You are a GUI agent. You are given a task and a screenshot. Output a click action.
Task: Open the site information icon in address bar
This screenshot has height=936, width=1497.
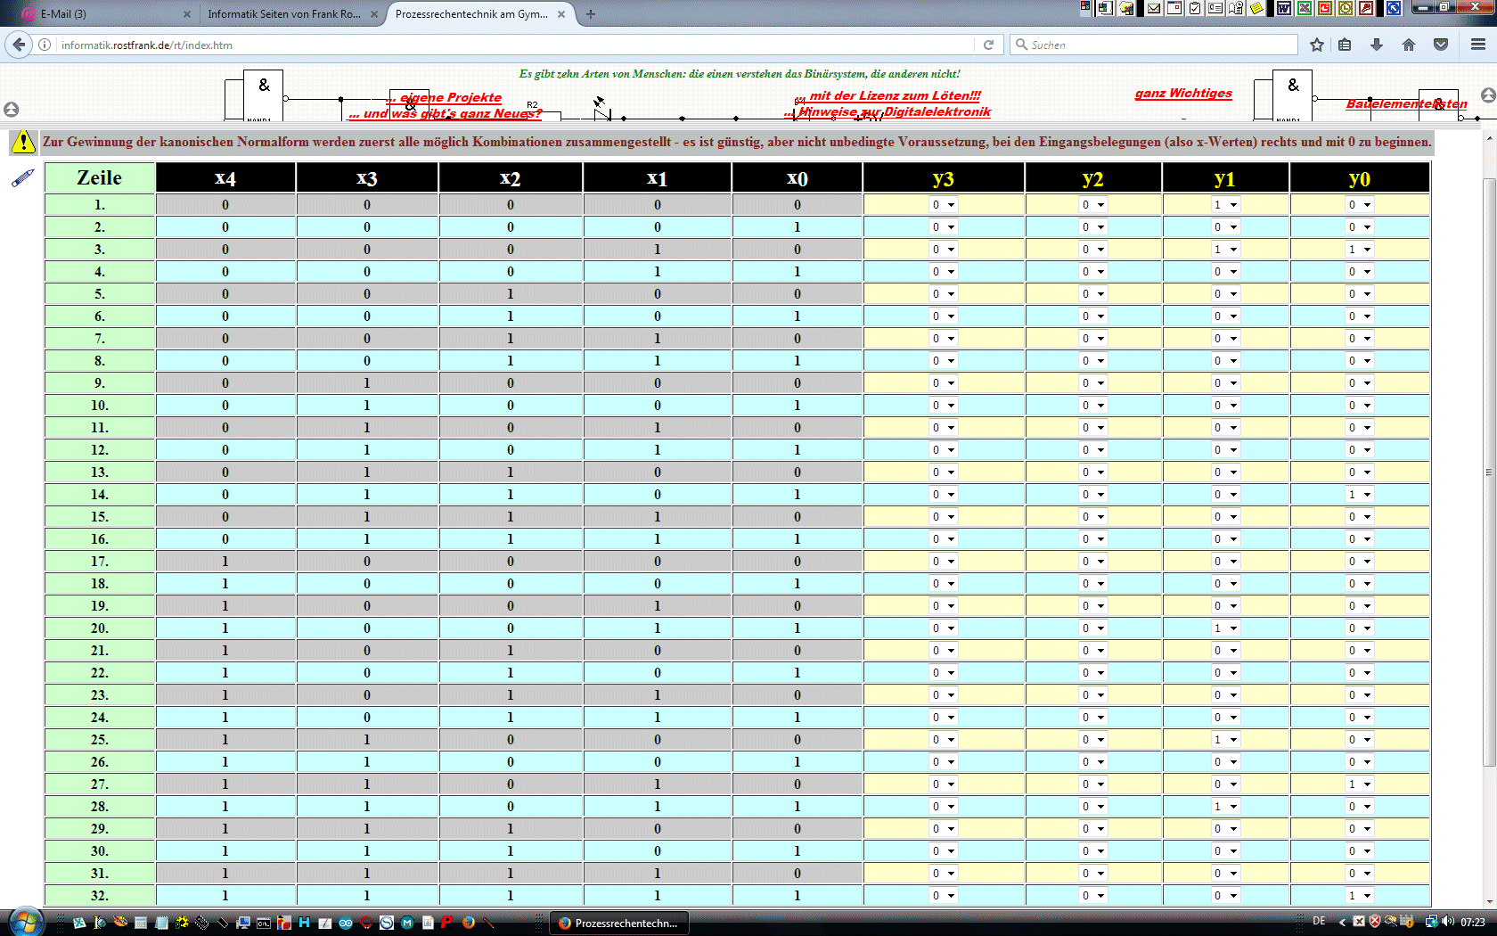45,45
